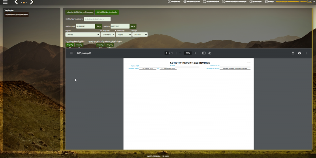Open the greyed-out service provider dropdown

pos(97,19)
